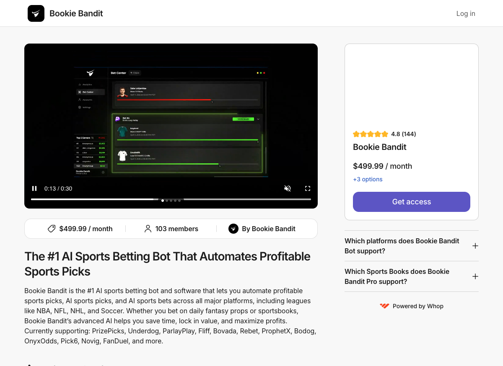
Task: Click the members person icon
Action: (148, 229)
